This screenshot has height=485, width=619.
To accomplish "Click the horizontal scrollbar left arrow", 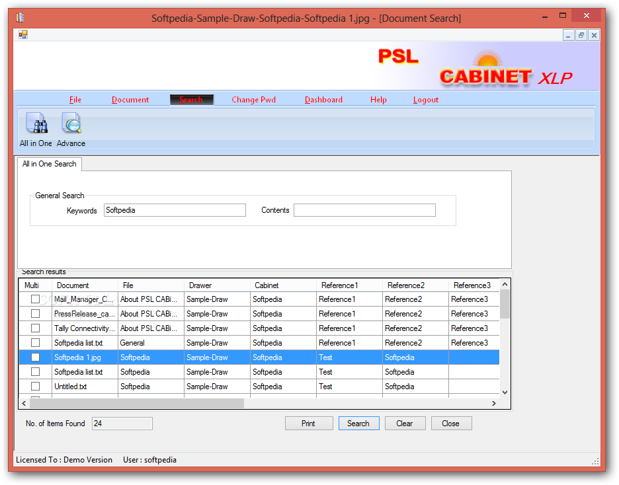I will (24, 403).
